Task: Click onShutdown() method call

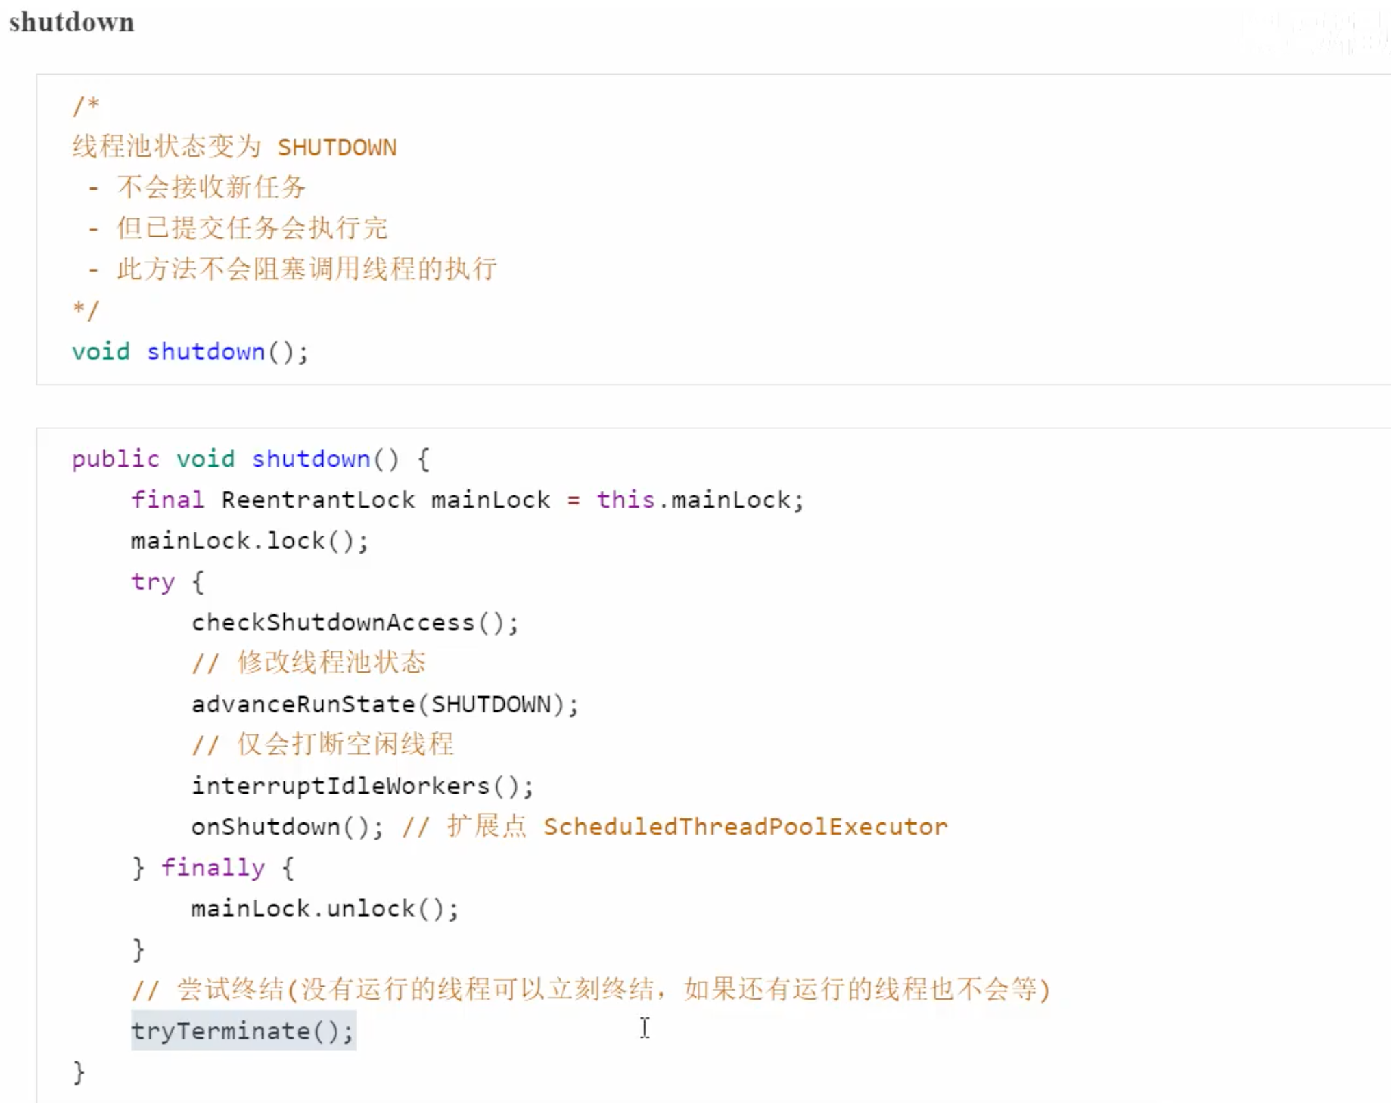Action: pyautogui.click(x=287, y=827)
